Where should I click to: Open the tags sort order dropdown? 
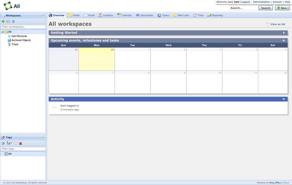click(9, 143)
